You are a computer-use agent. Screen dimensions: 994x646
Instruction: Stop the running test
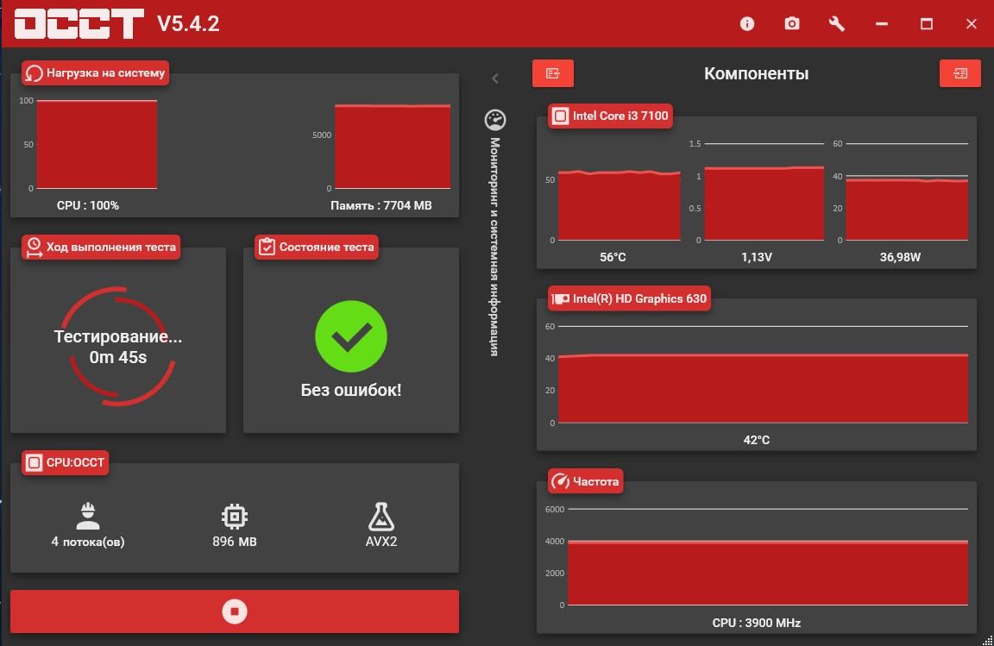click(234, 612)
